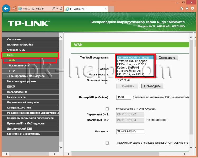Click the MTU size field 1500
Viewport: 198px width, 158px height.
coord(124,97)
